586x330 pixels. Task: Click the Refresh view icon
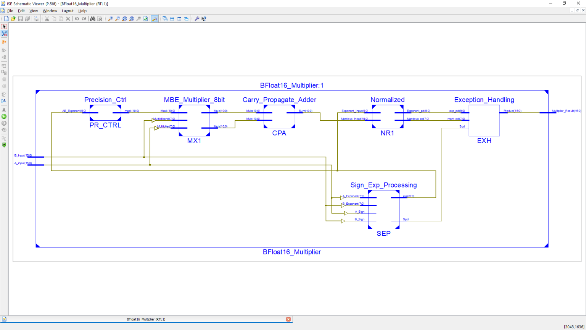pos(146,19)
